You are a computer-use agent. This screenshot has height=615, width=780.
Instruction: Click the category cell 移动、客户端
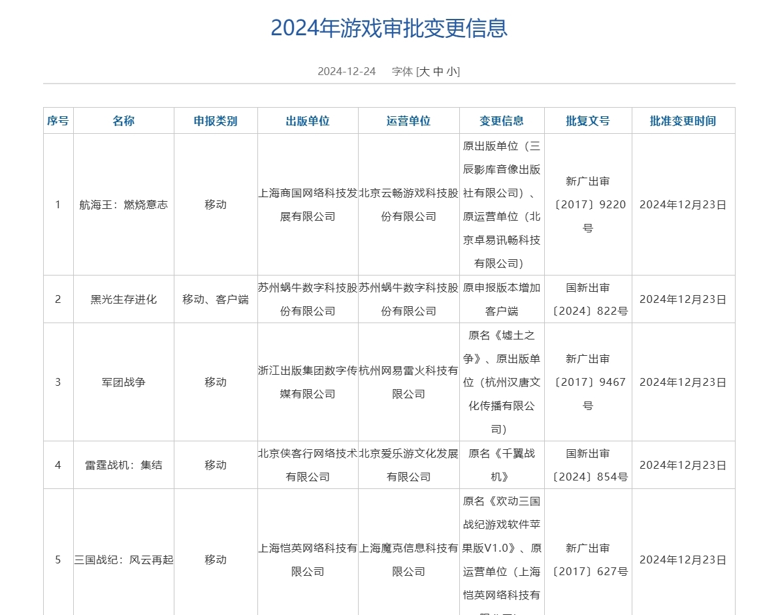point(216,299)
